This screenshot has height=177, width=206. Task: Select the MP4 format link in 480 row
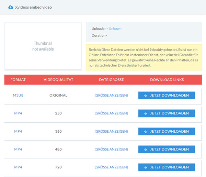[18, 149]
